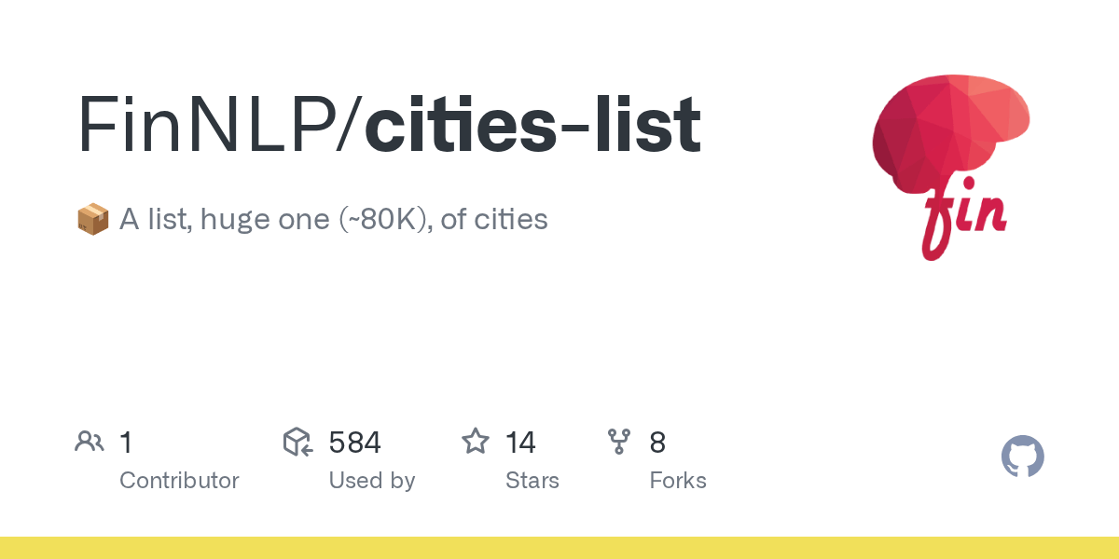Click the yellow language bar at bottom

click(x=559, y=548)
